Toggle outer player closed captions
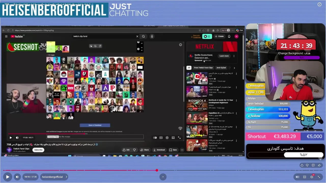This screenshot has width=326, height=183. (x=305, y=177)
